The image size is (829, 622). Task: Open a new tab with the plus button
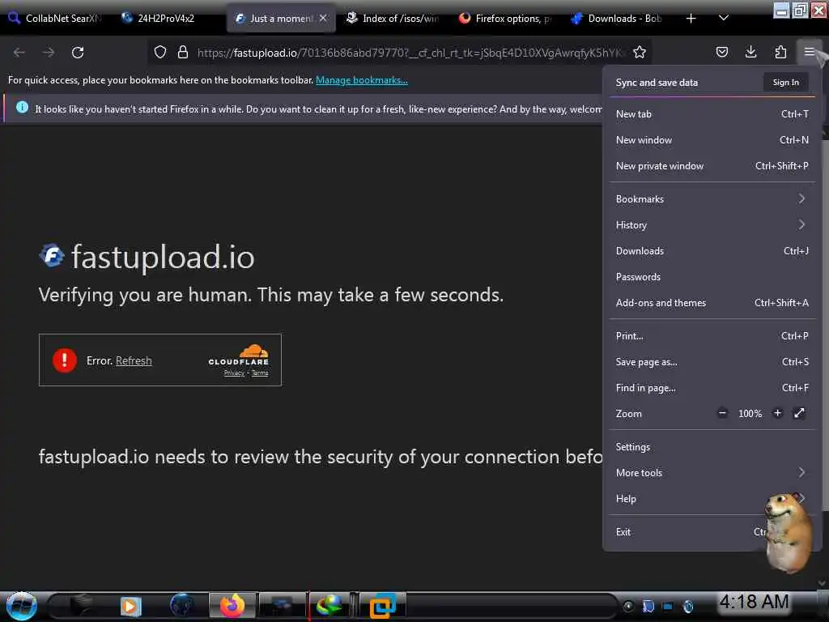(691, 19)
